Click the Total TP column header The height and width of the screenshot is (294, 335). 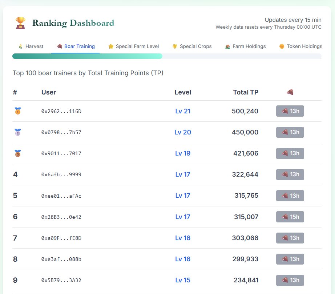click(x=246, y=92)
